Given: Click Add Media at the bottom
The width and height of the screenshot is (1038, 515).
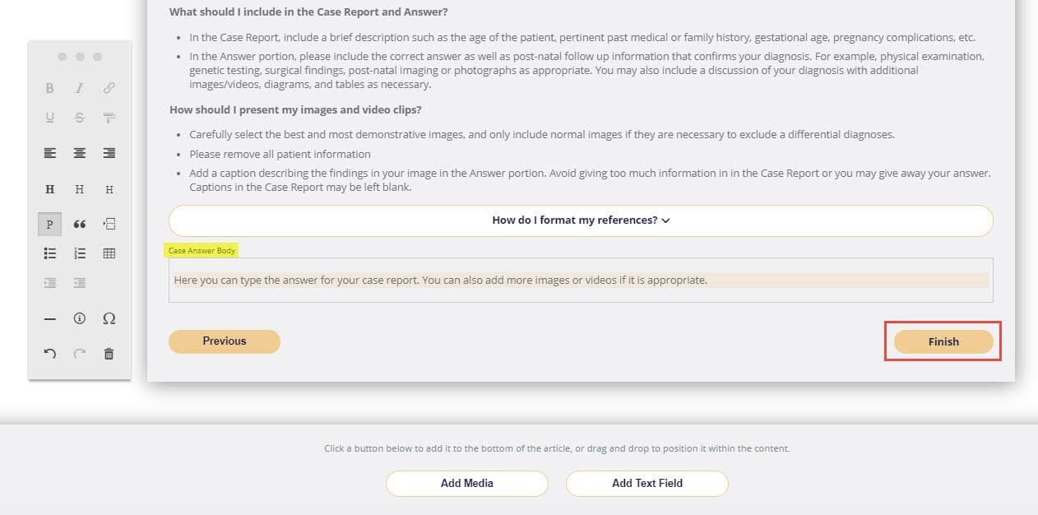Looking at the screenshot, I should pyautogui.click(x=466, y=484).
